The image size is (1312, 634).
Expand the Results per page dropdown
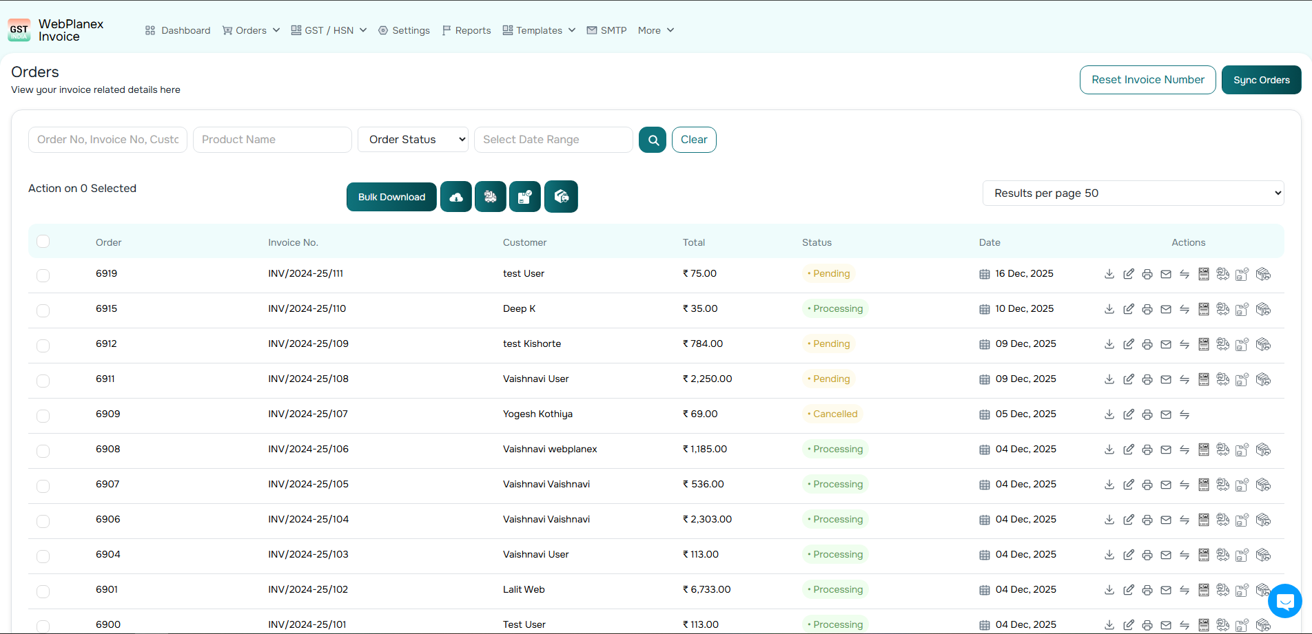click(x=1133, y=193)
